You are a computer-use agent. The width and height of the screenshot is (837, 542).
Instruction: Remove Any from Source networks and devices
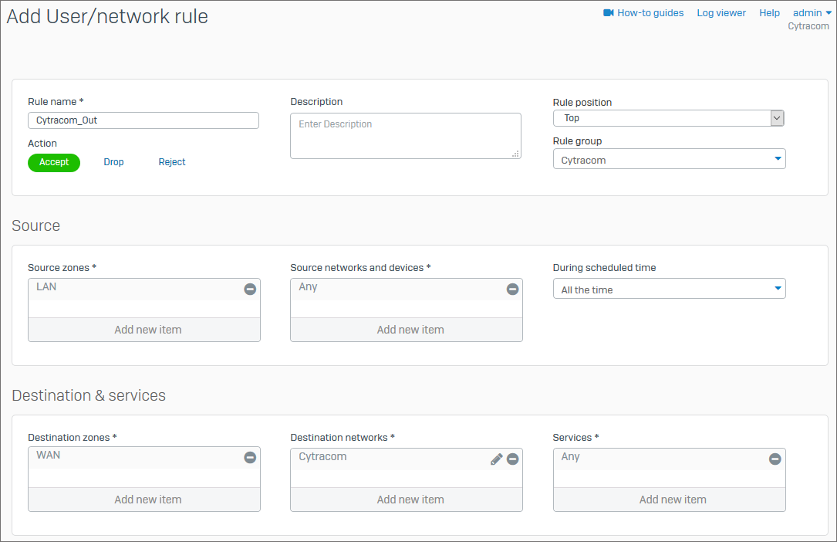[x=512, y=289]
